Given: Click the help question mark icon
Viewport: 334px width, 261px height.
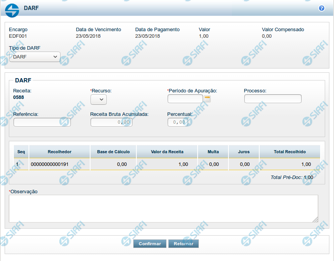Looking at the screenshot, I should pyautogui.click(x=322, y=8).
